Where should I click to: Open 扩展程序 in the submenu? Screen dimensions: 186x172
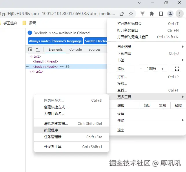click(71, 130)
